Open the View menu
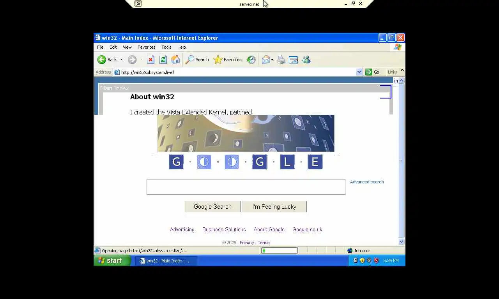This screenshot has height=299, width=499. pos(127,47)
